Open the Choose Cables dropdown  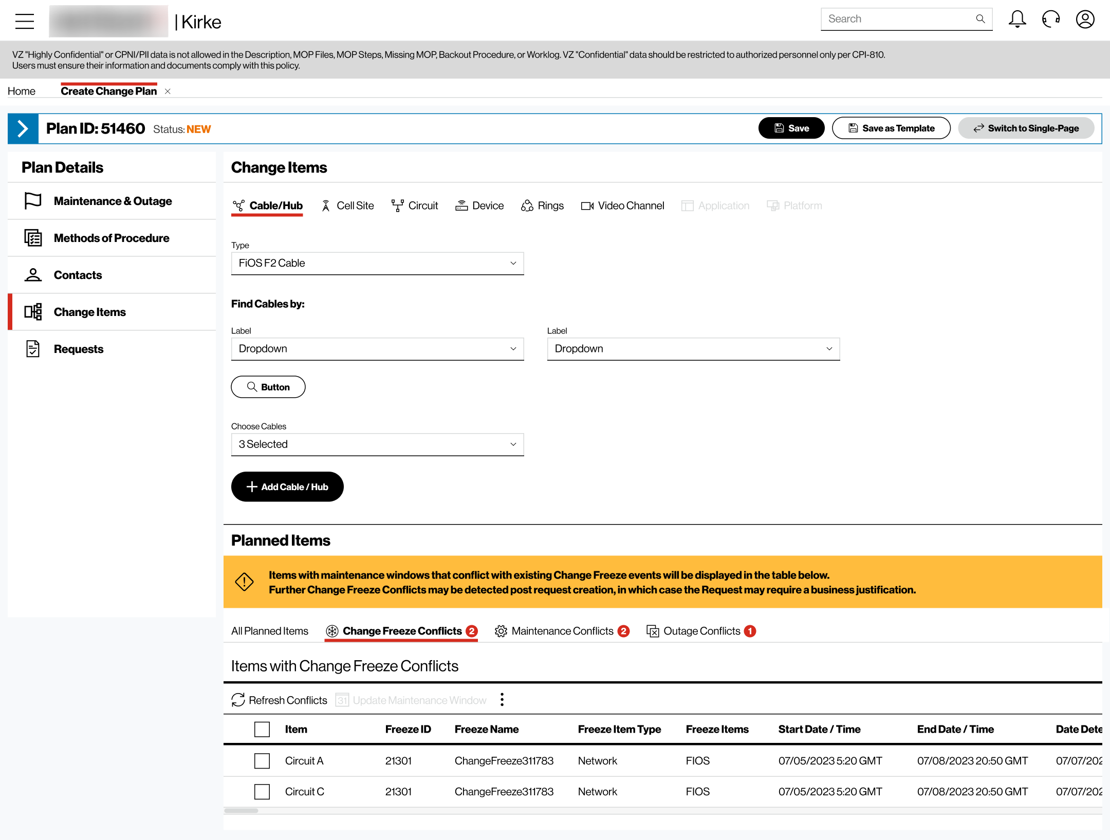(x=378, y=444)
